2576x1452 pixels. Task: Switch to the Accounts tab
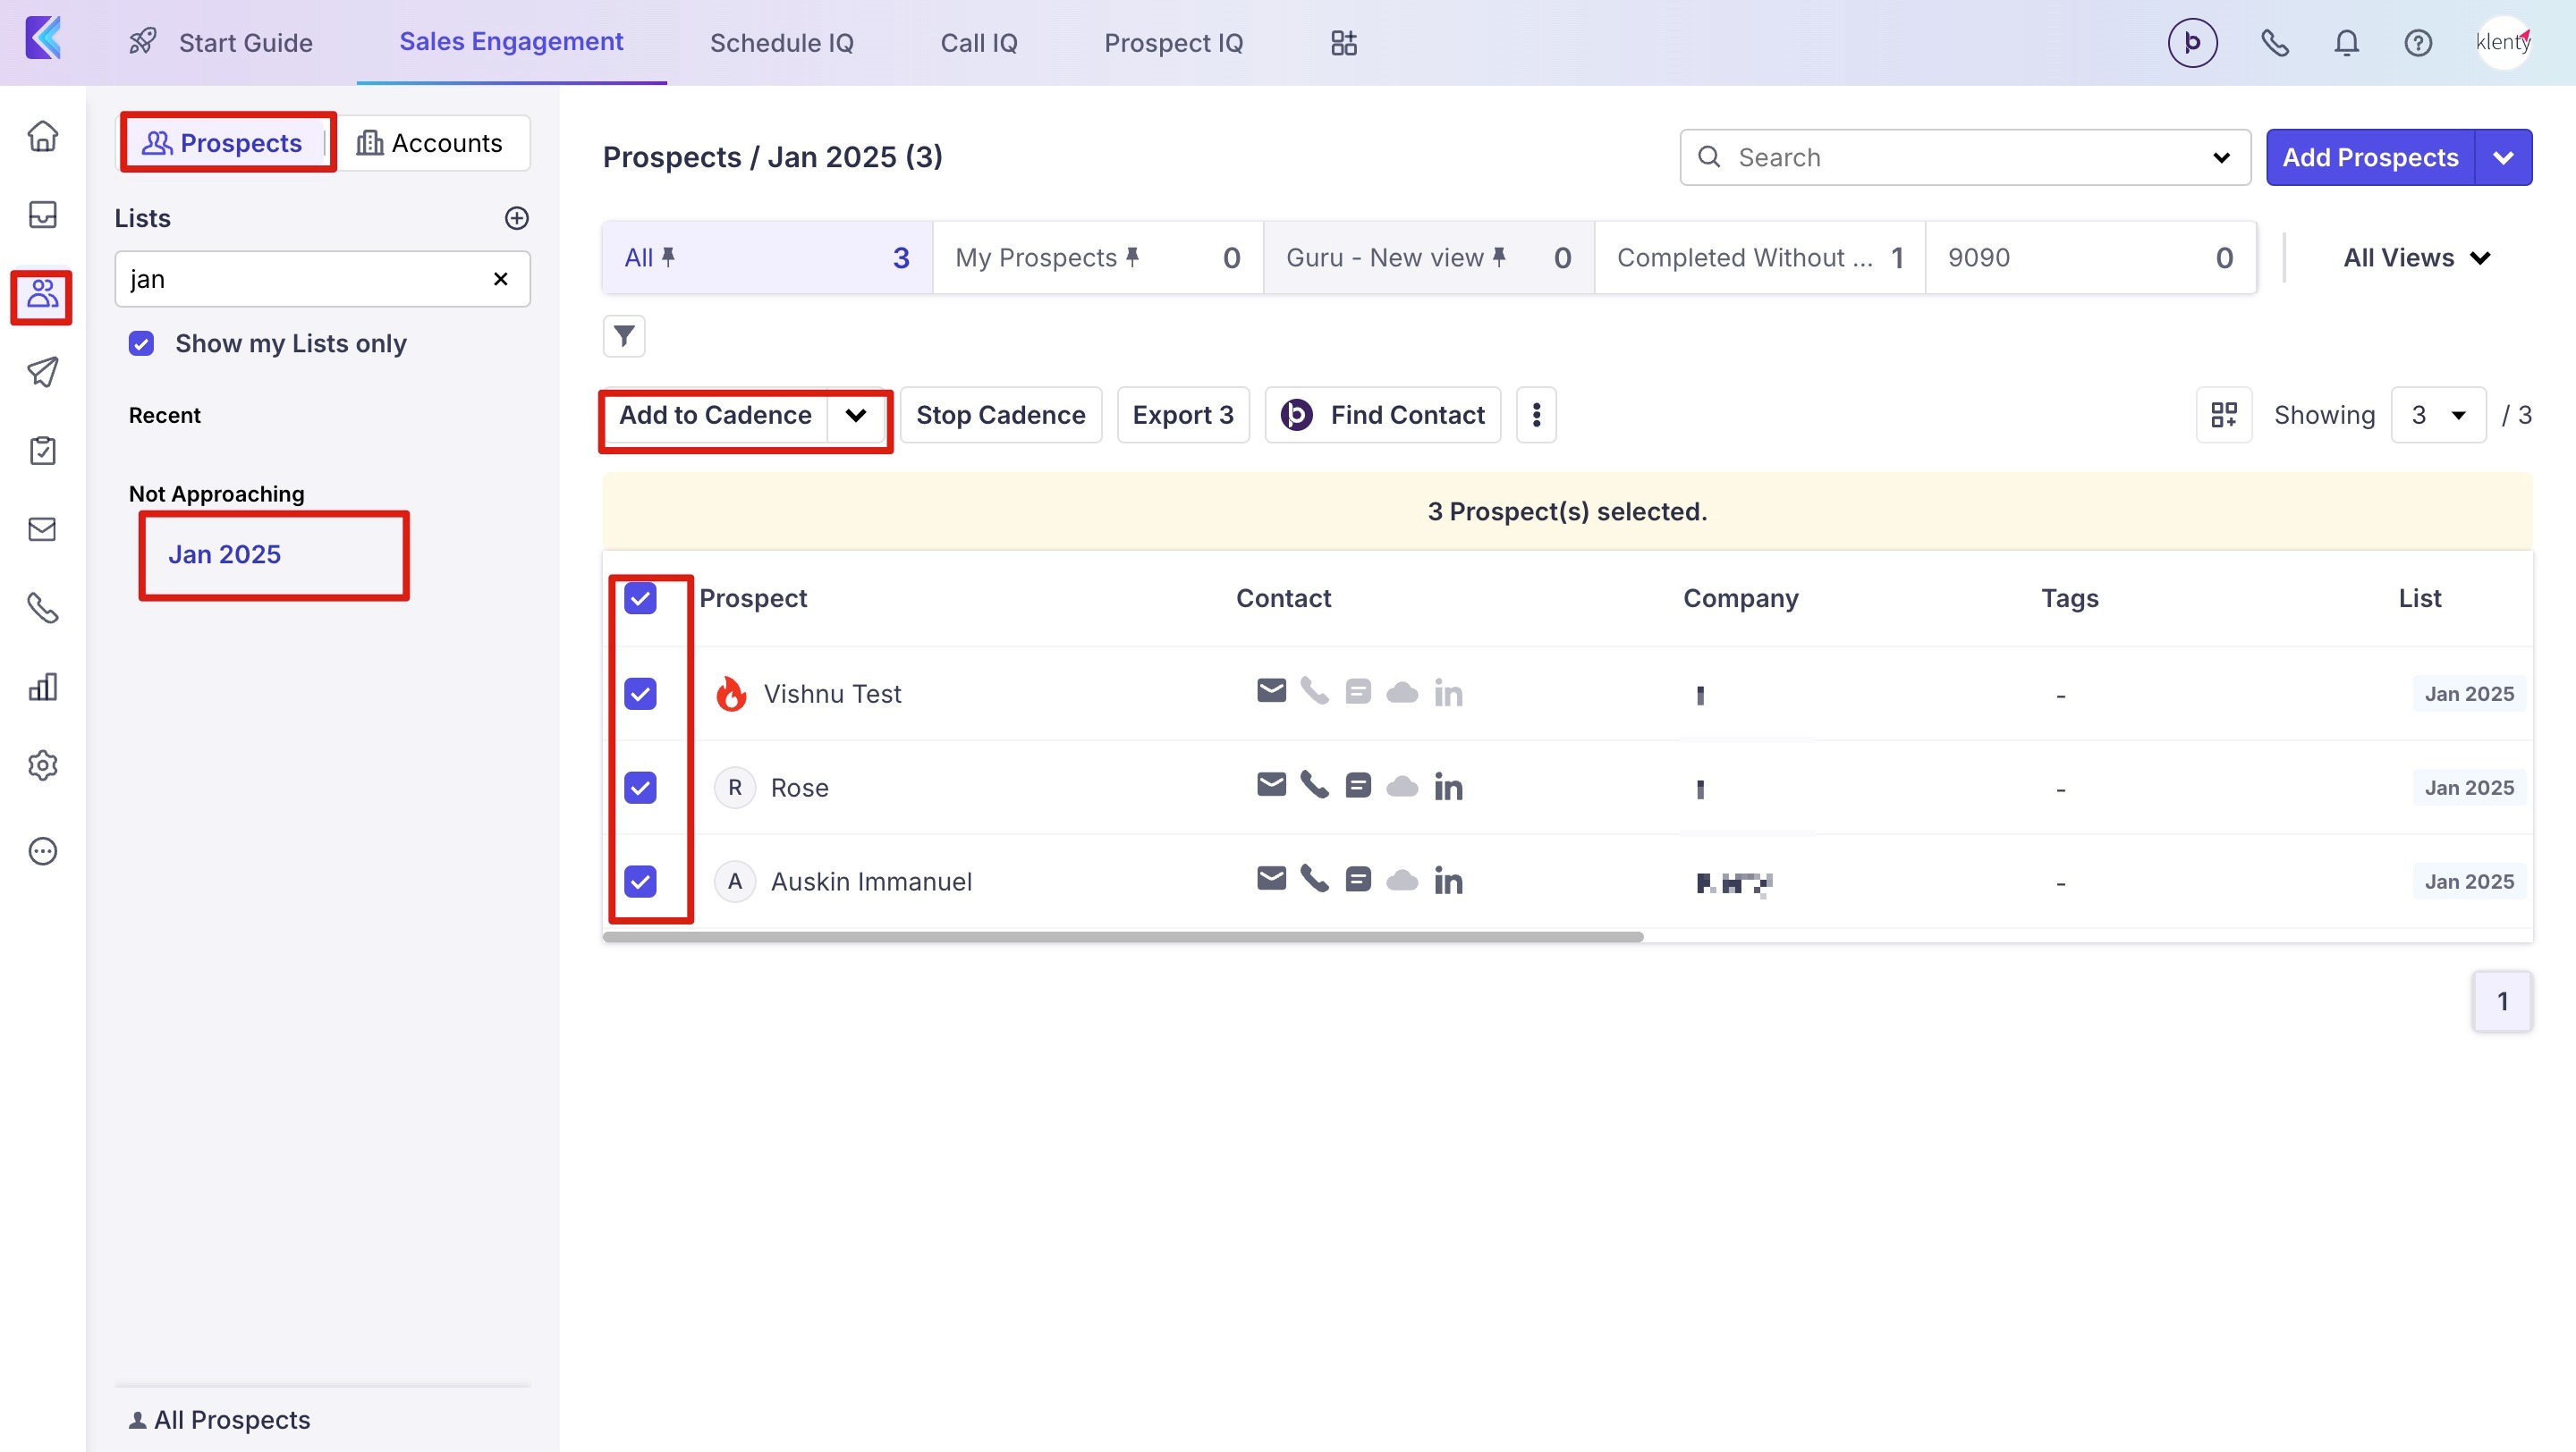coord(431,143)
